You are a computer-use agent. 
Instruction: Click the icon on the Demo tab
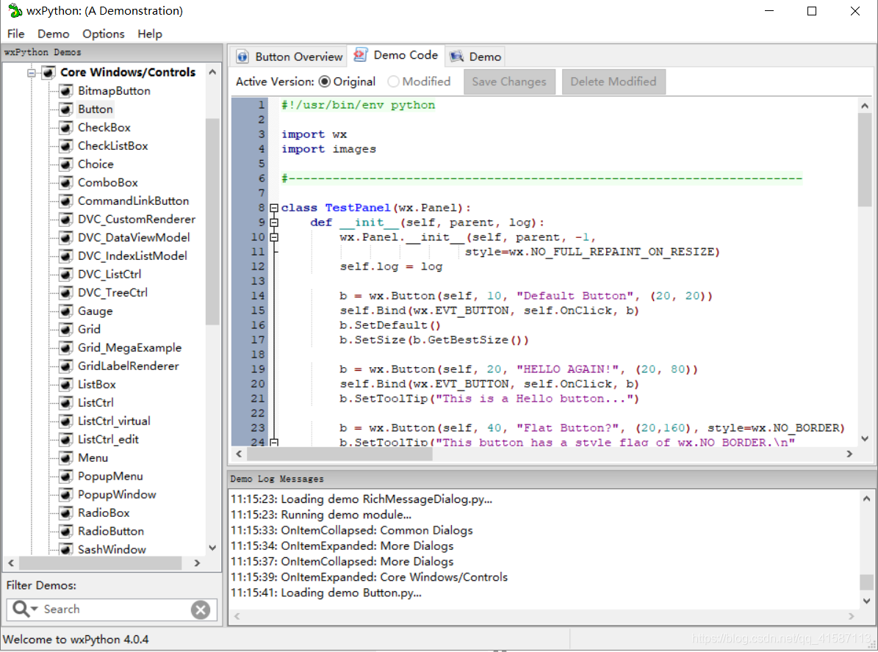pos(457,56)
